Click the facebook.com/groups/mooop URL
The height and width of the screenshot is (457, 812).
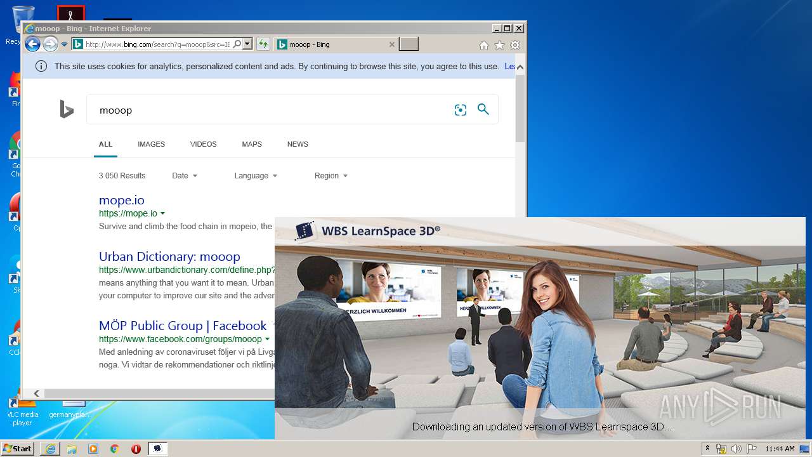tap(180, 339)
